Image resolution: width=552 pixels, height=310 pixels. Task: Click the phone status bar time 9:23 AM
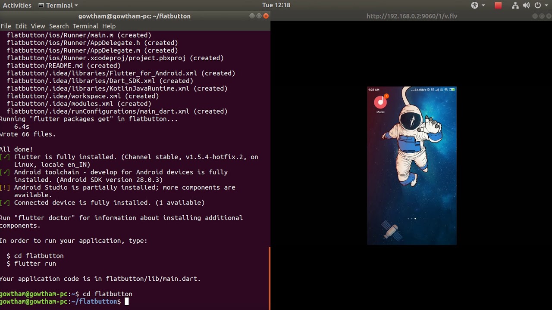pyautogui.click(x=373, y=90)
